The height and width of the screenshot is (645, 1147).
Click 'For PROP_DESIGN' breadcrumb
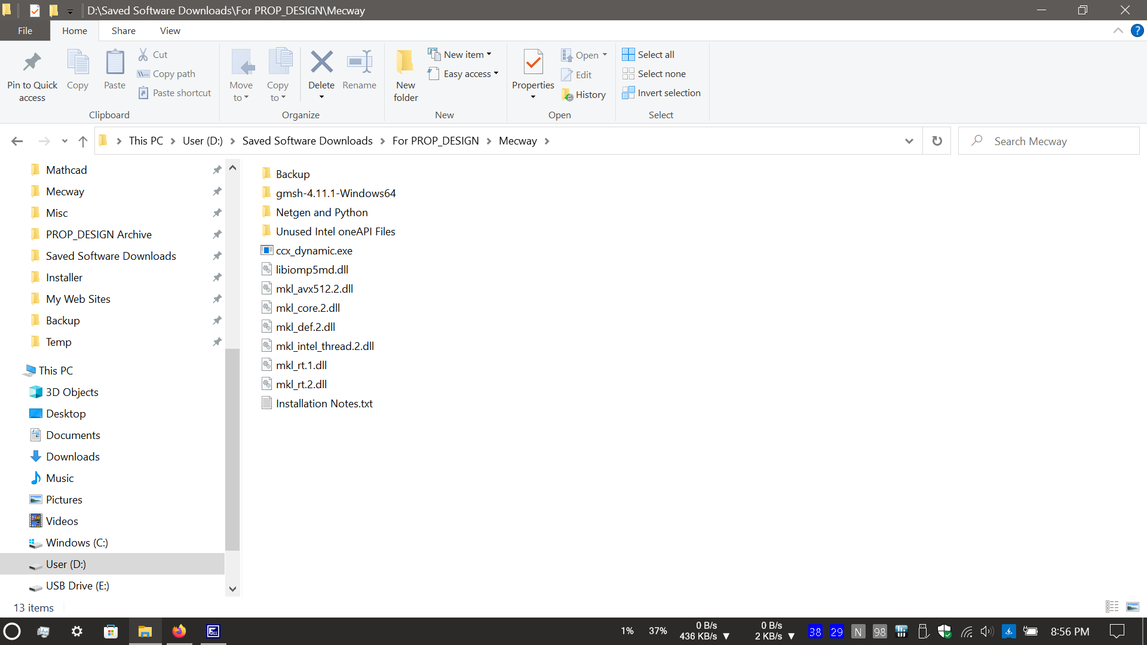tap(436, 141)
